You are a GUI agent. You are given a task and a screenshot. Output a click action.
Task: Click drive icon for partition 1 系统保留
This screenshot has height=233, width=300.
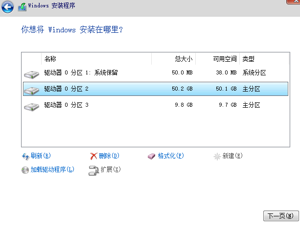click(x=32, y=74)
